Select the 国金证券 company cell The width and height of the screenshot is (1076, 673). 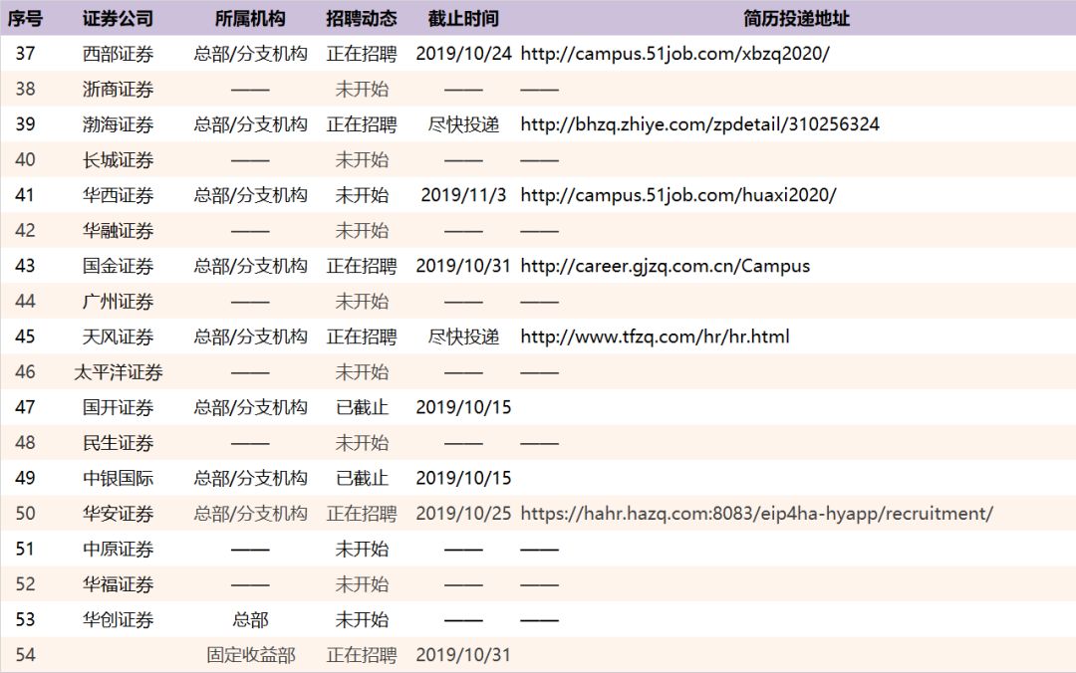click(x=118, y=266)
